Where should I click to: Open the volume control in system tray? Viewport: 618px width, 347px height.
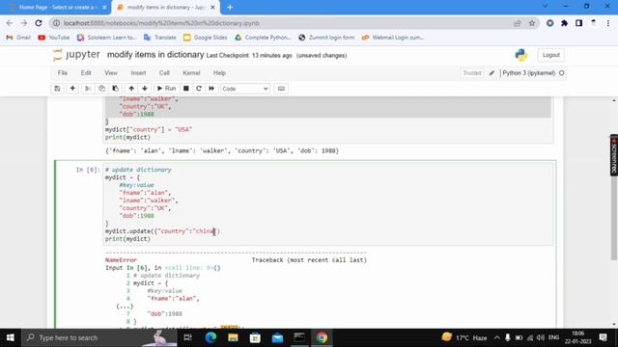pyautogui.click(x=541, y=337)
